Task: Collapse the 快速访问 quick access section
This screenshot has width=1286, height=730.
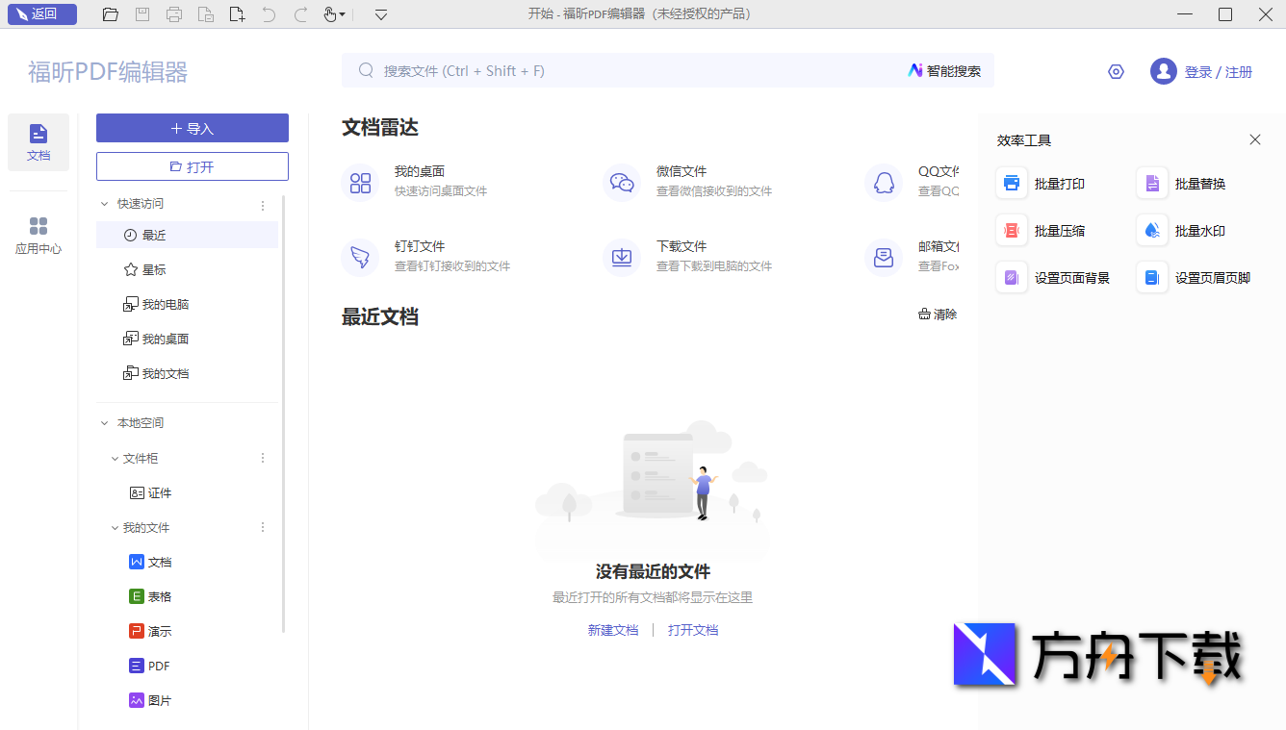Action: [x=105, y=203]
